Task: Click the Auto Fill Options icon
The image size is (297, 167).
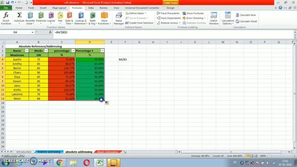Action: point(107,103)
